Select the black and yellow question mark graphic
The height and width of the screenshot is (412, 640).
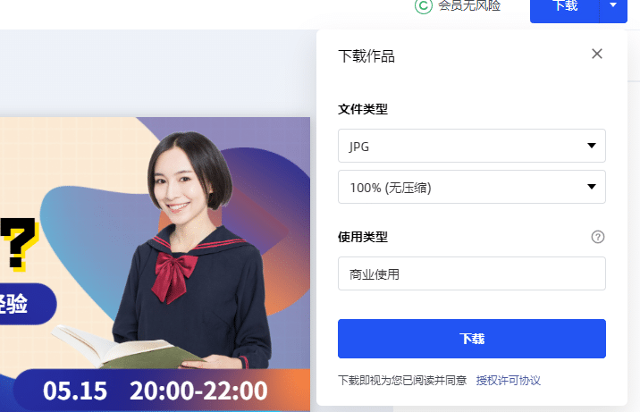(x=19, y=244)
